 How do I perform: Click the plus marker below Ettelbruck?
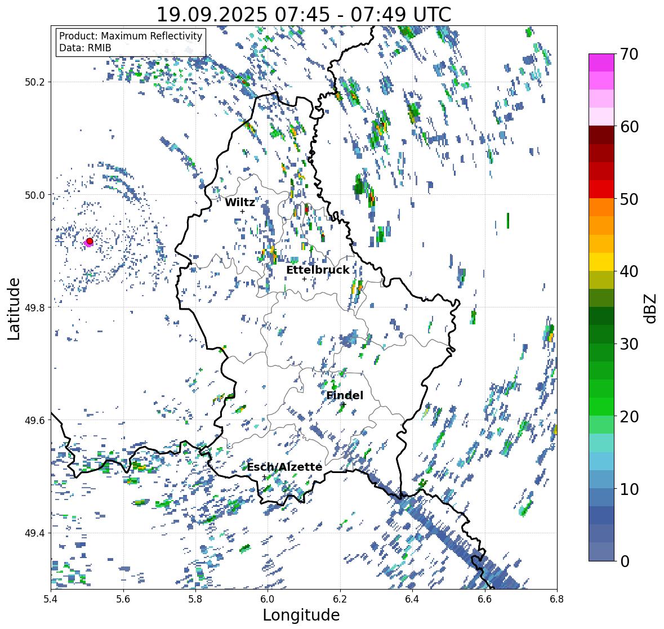tap(304, 279)
